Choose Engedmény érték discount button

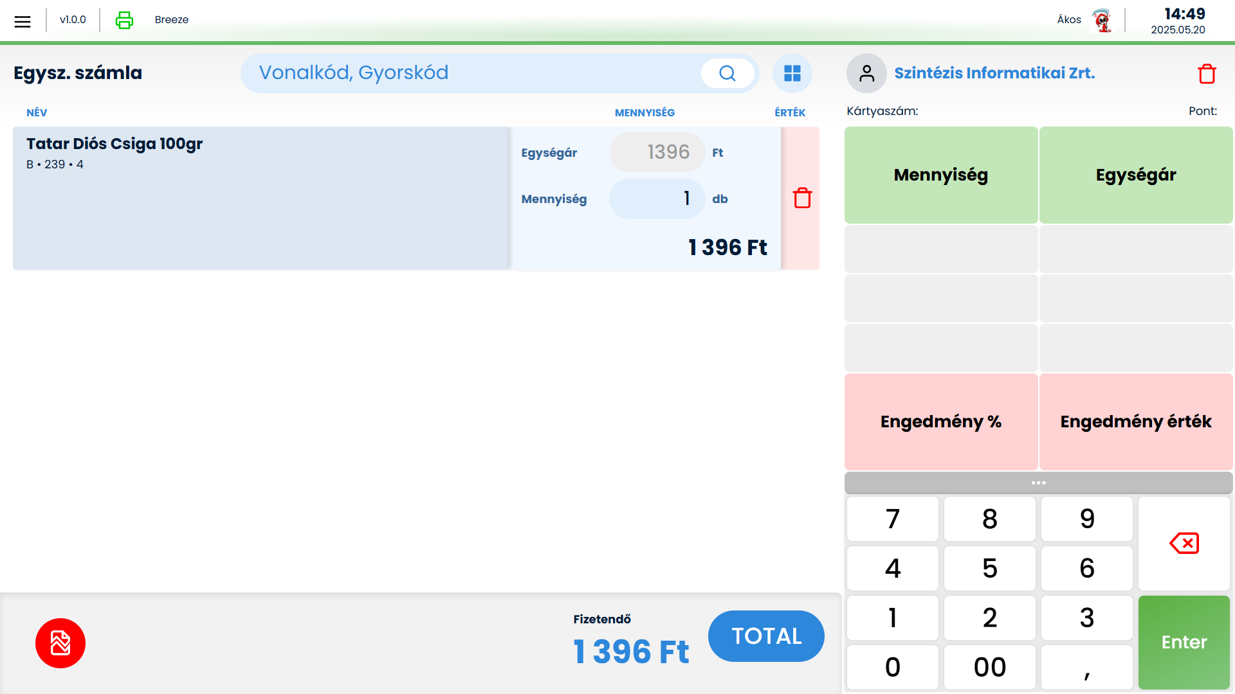tap(1136, 422)
